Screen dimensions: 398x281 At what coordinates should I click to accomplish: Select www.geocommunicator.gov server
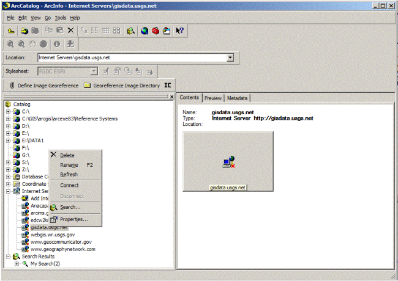coord(61,242)
